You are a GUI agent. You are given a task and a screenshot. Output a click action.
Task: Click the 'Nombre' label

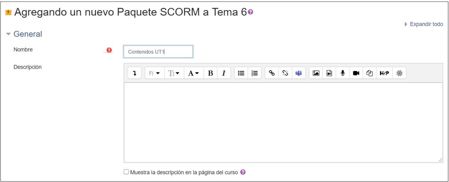tap(23, 50)
